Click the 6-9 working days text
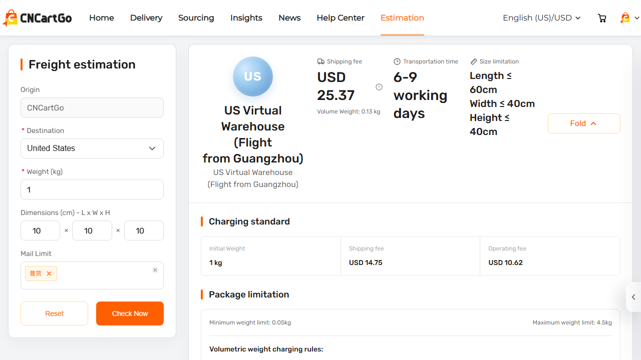Screen dimensions: 641x360 (420, 95)
